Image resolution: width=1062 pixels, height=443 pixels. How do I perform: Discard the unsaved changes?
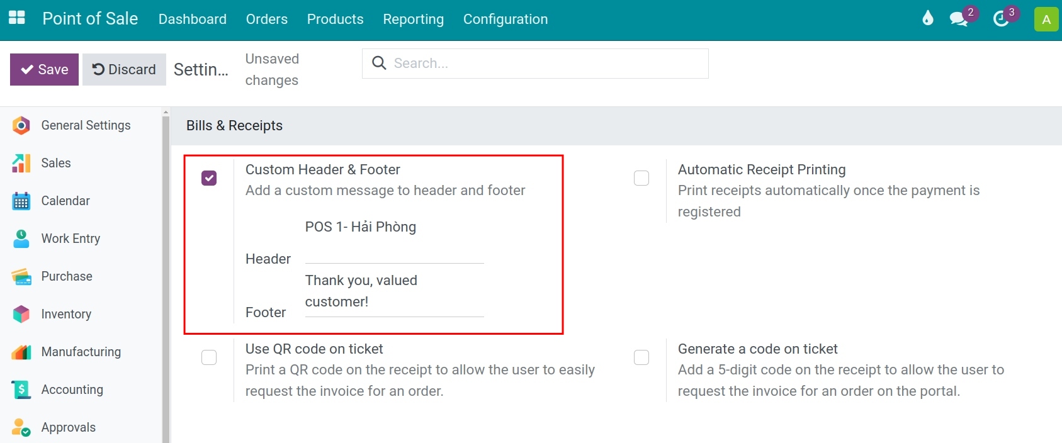tap(124, 69)
